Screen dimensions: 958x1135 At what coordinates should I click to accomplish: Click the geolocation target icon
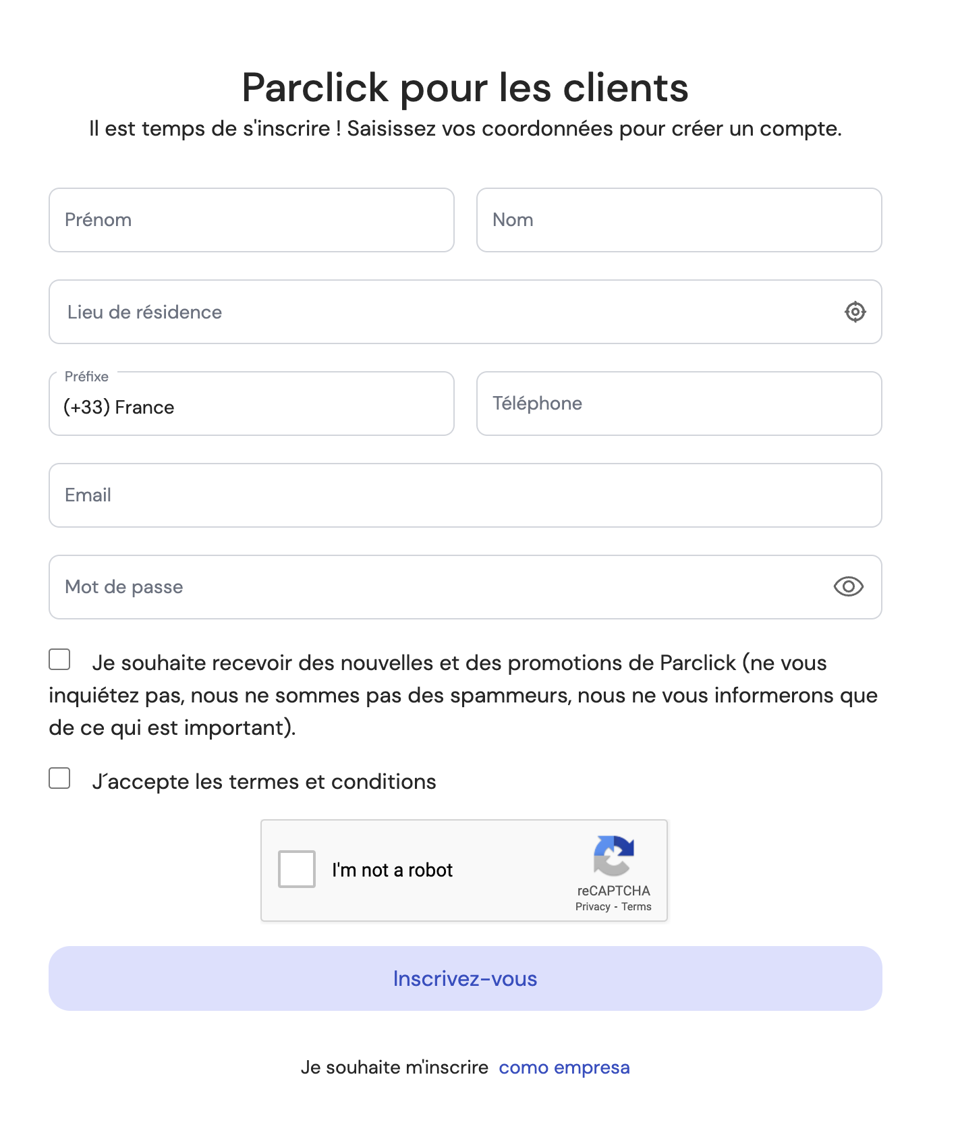(855, 312)
